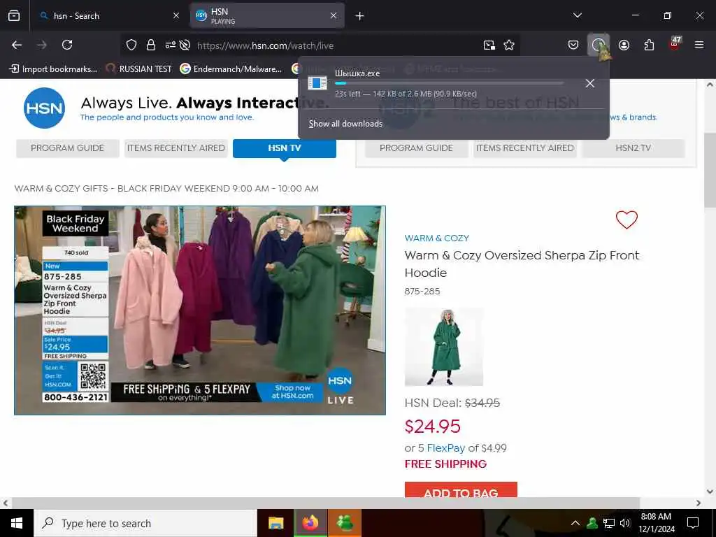Click the scroll left arrow
This screenshot has width=716, height=537.
coord(5,503)
